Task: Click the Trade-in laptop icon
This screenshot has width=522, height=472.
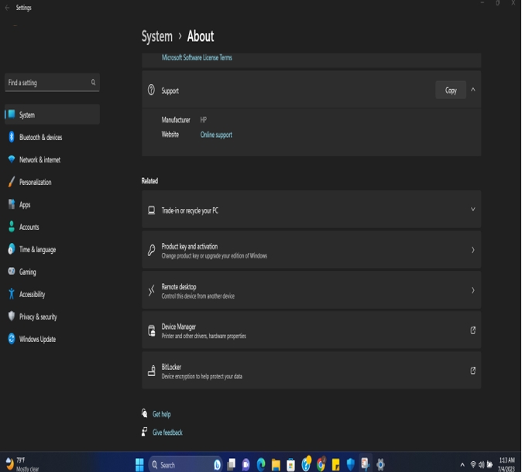Action: coord(152,210)
